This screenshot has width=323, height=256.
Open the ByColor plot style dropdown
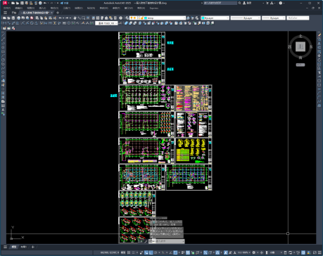pyautogui.click(x=298, y=18)
